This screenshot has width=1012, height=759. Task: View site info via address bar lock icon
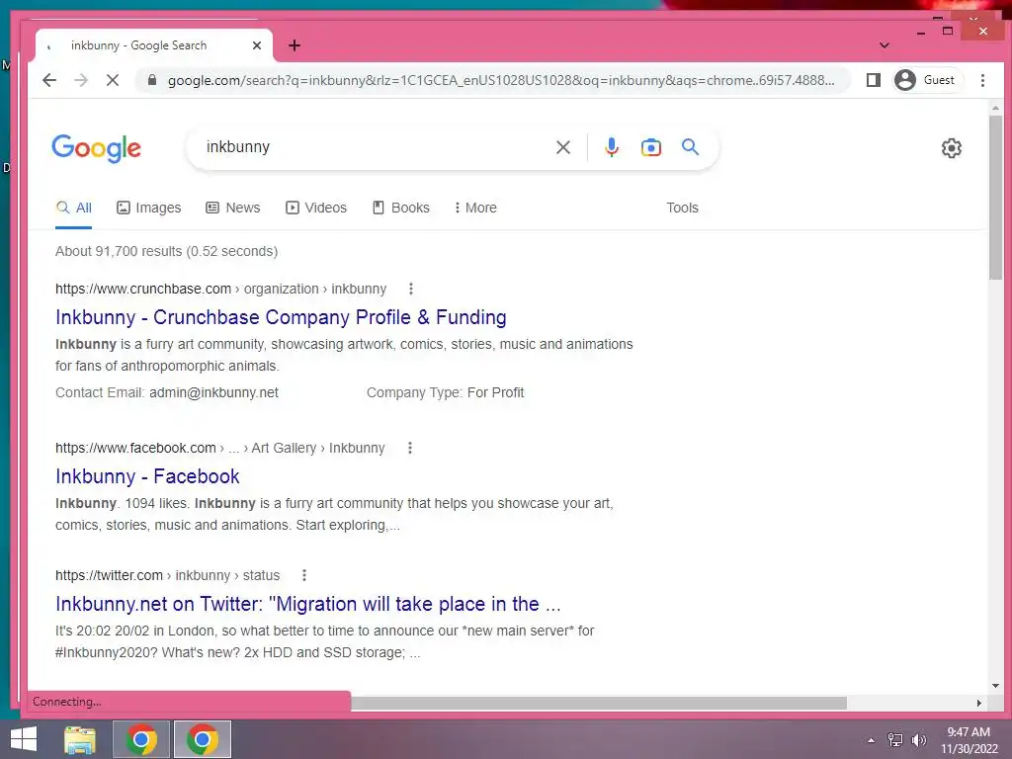(151, 80)
